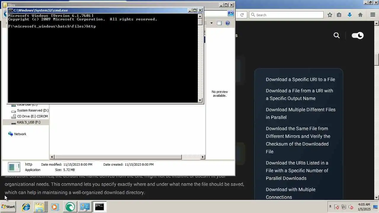The image size is (379, 213).
Task: Go to the browser home page
Action: pyautogui.click(x=360, y=15)
